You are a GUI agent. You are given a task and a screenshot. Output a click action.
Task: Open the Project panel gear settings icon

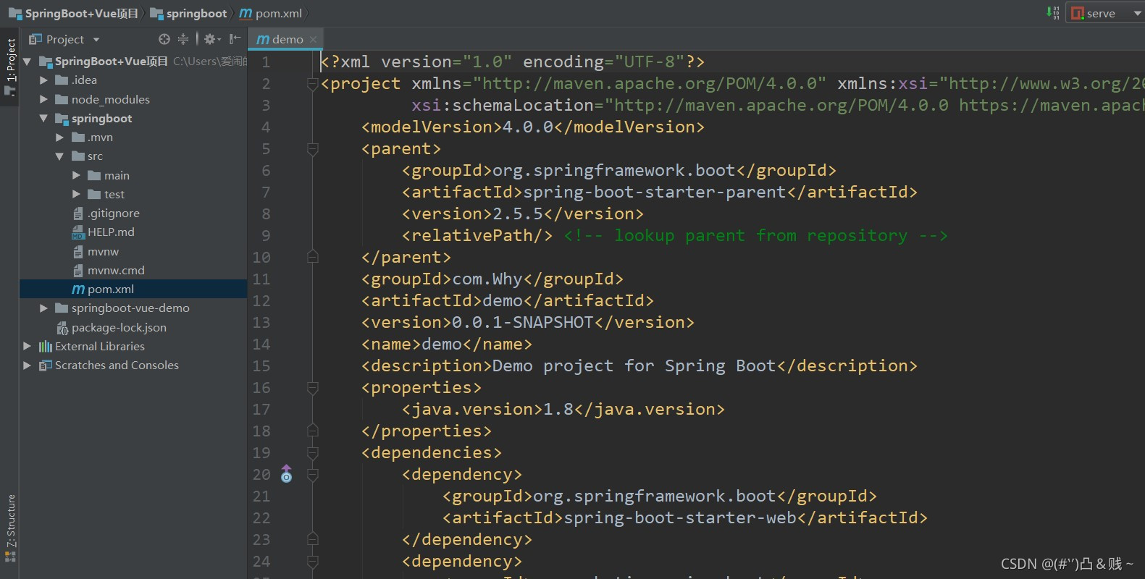(x=211, y=39)
